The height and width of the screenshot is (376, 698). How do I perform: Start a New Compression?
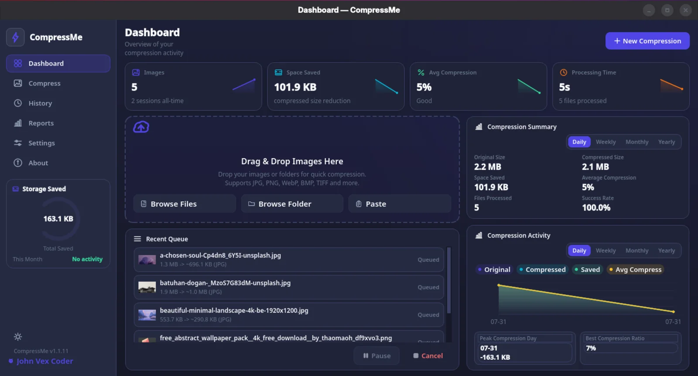(647, 41)
